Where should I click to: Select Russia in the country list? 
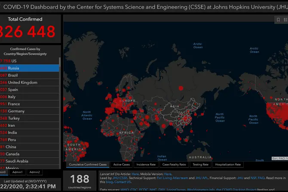[29, 68]
